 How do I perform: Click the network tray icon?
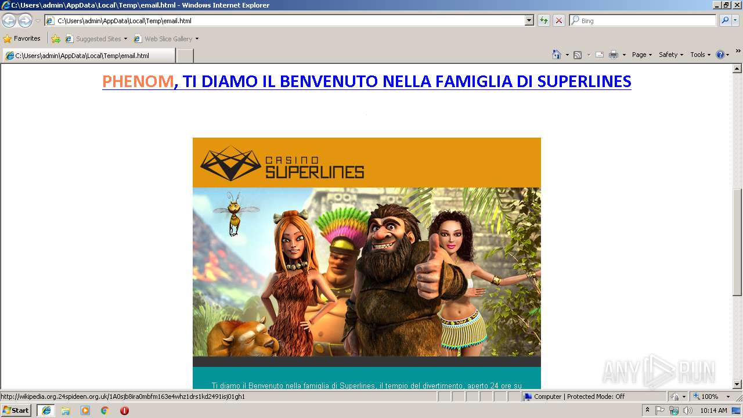coord(673,410)
